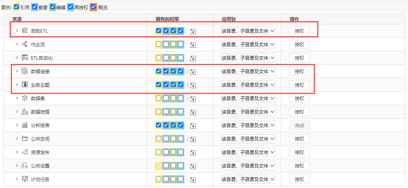
Task: Click the 分析报表 bar chart icon
Action: pyautogui.click(x=25, y=126)
